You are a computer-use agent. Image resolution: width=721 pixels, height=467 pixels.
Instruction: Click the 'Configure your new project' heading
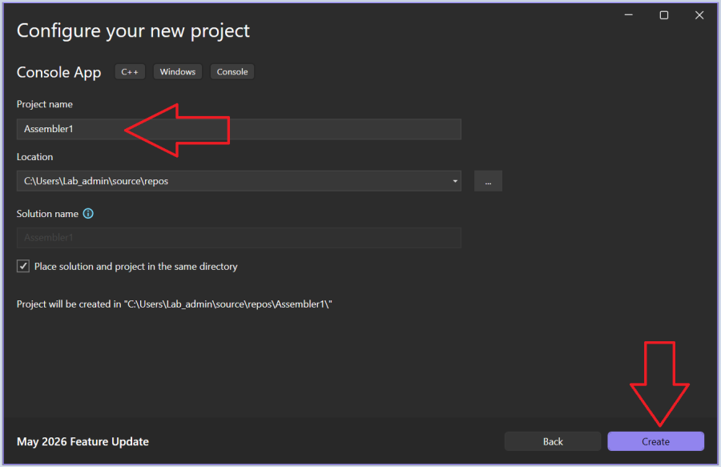(133, 30)
